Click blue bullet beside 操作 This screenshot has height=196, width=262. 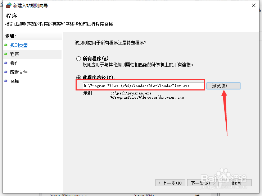[6, 63]
